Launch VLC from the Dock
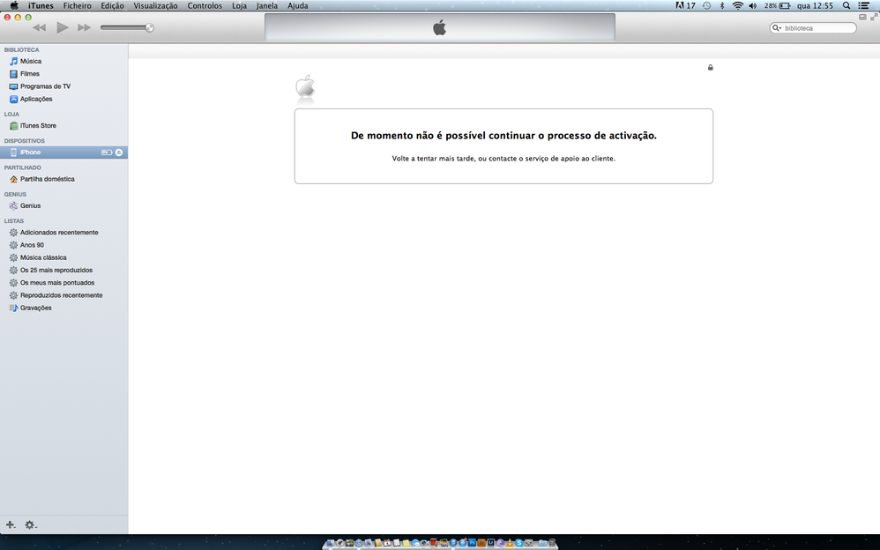Screen dimensions: 880x550 click(510, 544)
